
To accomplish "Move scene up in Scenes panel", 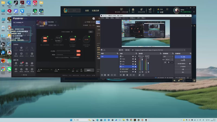I will point(112,75).
